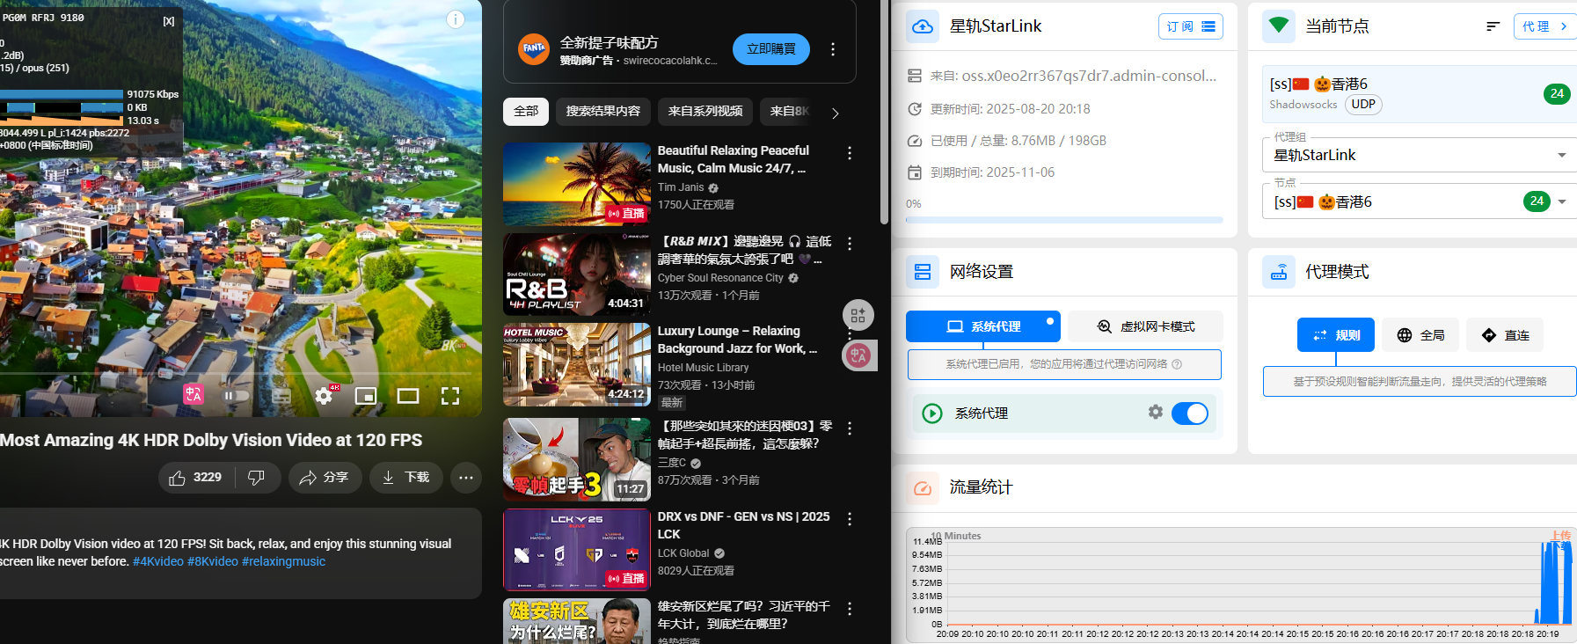Open video settings gear with the 4K badge
1577x644 pixels.
click(325, 395)
